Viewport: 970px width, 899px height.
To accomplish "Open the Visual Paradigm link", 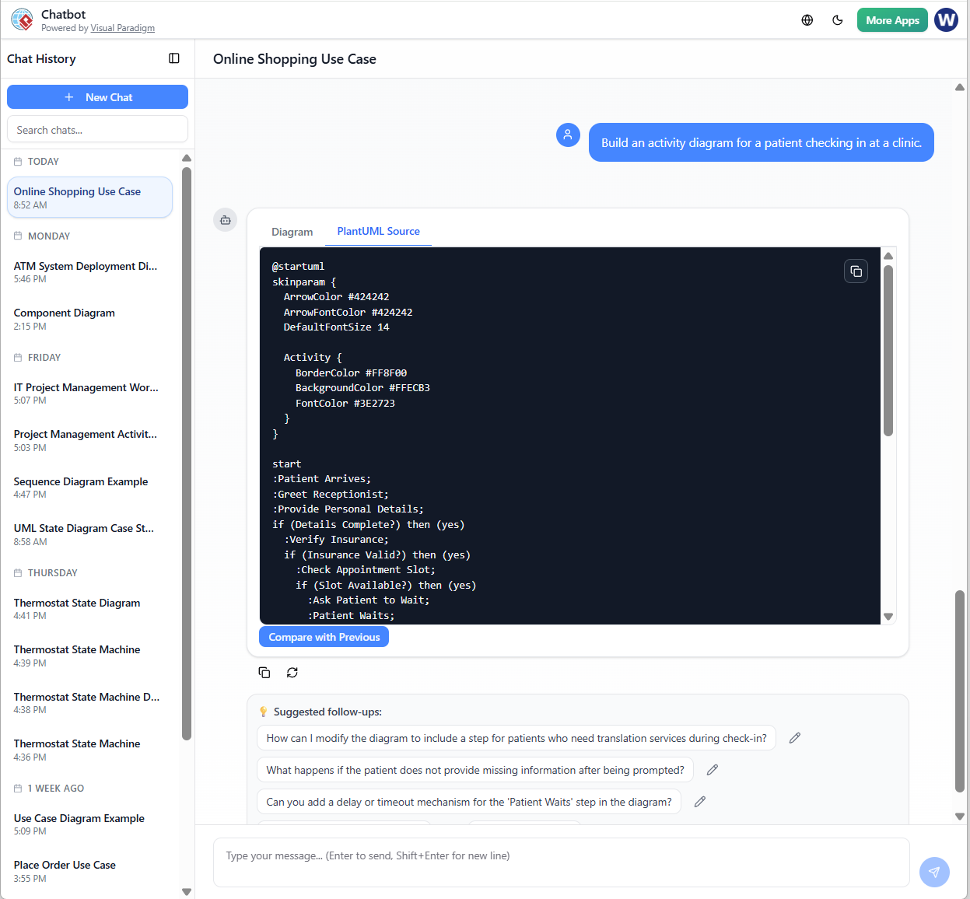I will coord(122,28).
